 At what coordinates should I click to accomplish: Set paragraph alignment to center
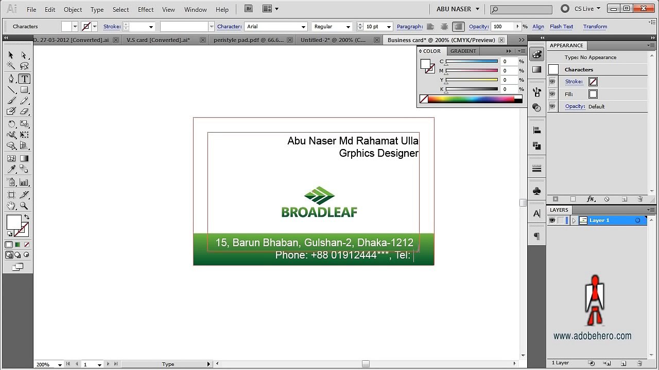pos(444,27)
